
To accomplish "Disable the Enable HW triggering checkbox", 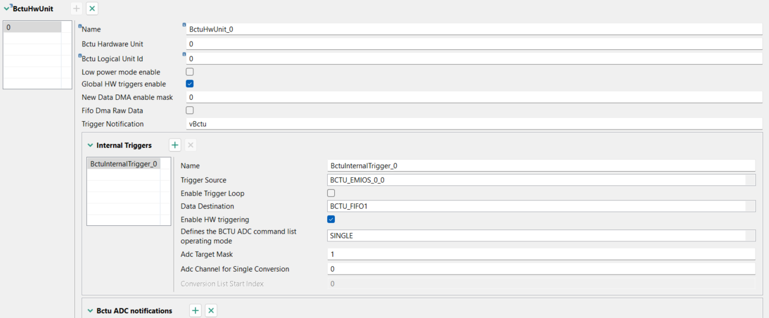I will coord(331,219).
